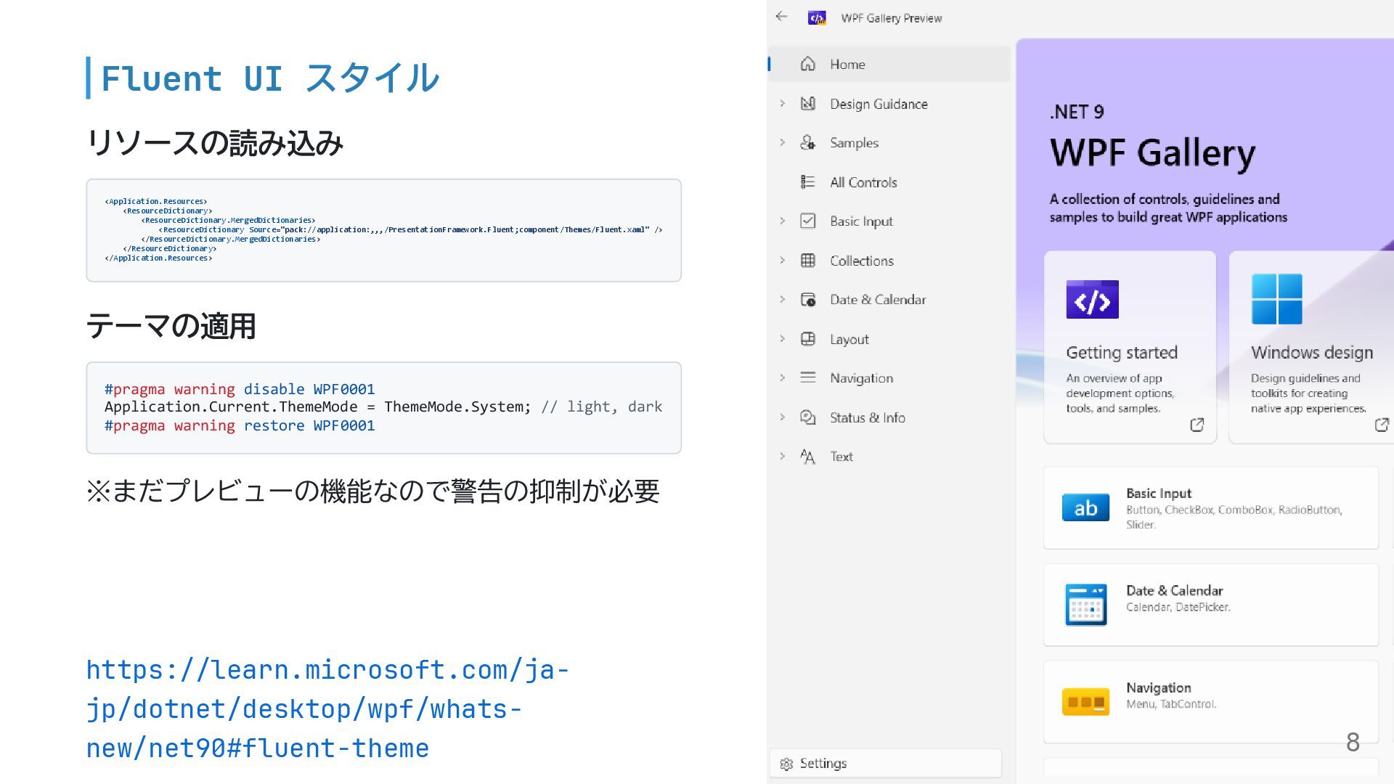
Task: Select Date & Calendar in sidebar
Action: tap(878, 300)
